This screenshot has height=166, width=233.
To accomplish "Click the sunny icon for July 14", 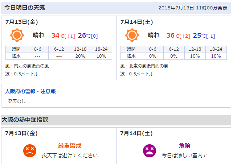I will 132,35.
